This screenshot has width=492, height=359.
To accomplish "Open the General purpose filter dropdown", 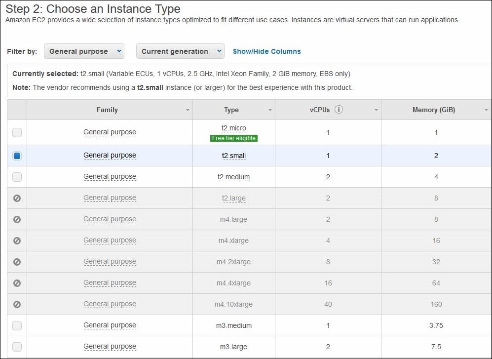I will (x=84, y=51).
